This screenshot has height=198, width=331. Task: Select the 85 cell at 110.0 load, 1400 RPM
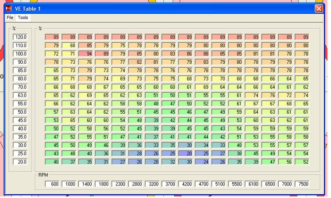(86, 45)
